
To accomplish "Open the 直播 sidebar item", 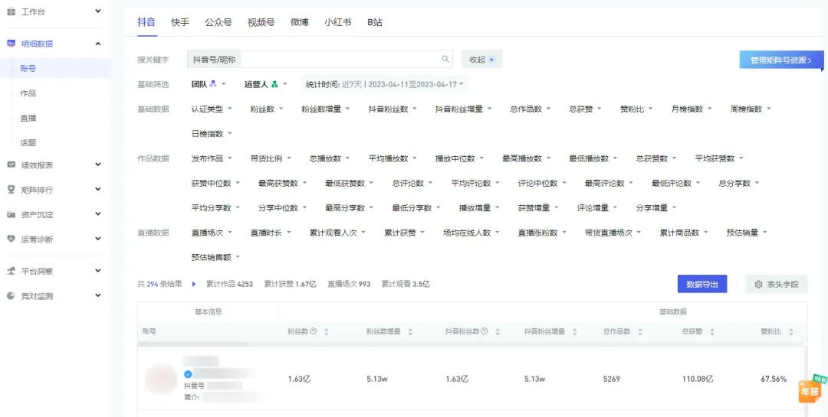I will 28,118.
